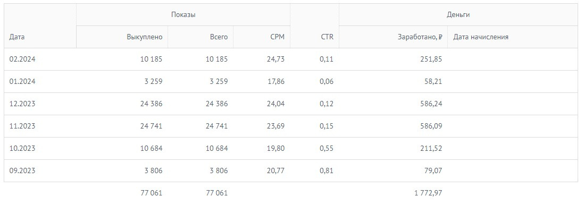Click the 24,73 CPM value
This screenshot has height=205, width=584.
(x=276, y=59)
